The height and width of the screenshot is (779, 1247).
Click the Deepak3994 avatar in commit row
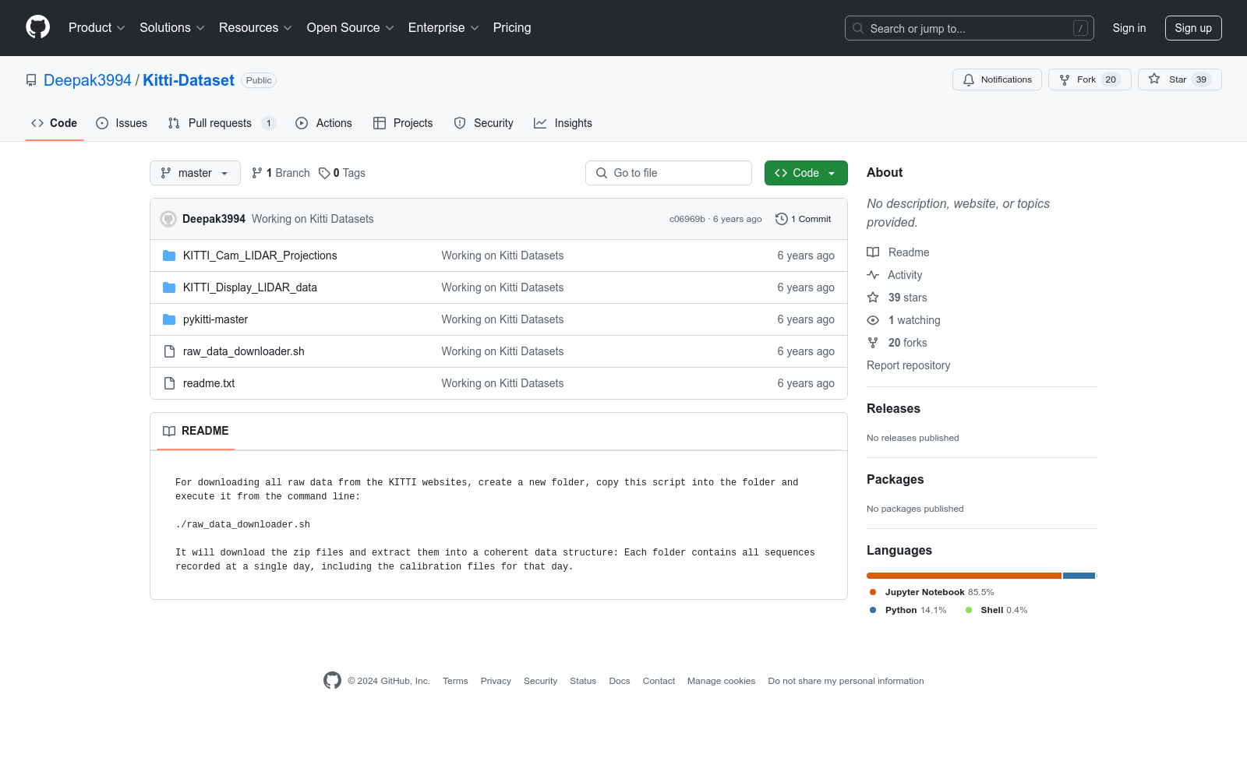click(x=168, y=219)
